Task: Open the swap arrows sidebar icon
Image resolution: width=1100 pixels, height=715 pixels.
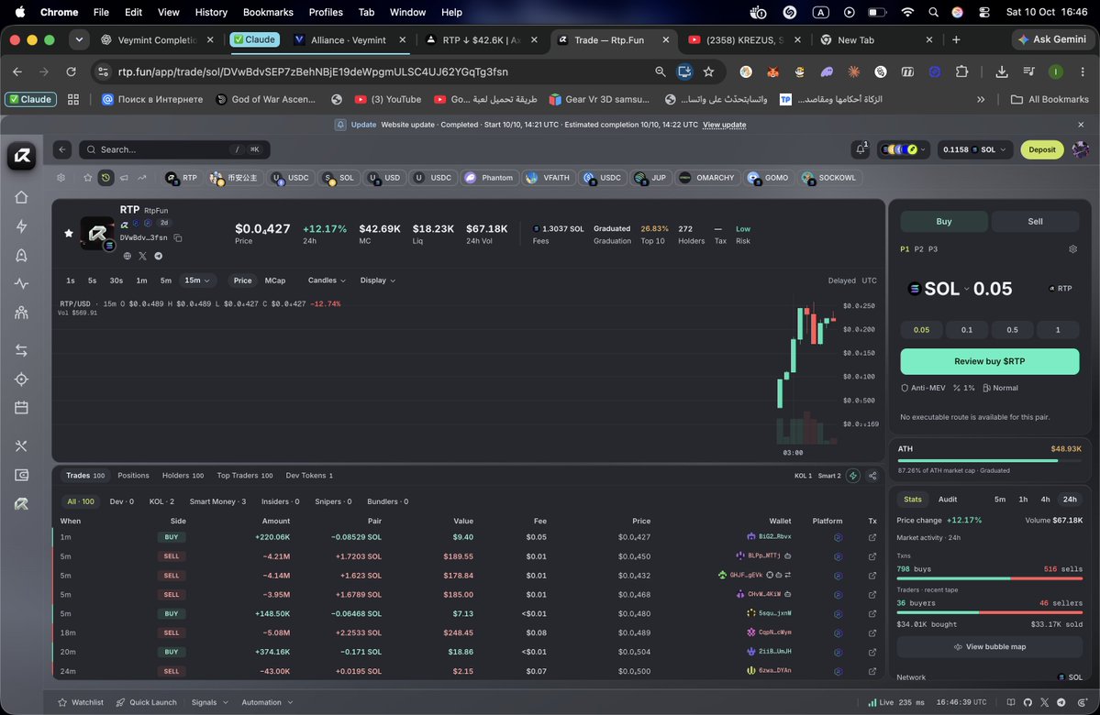Action: pyautogui.click(x=22, y=350)
